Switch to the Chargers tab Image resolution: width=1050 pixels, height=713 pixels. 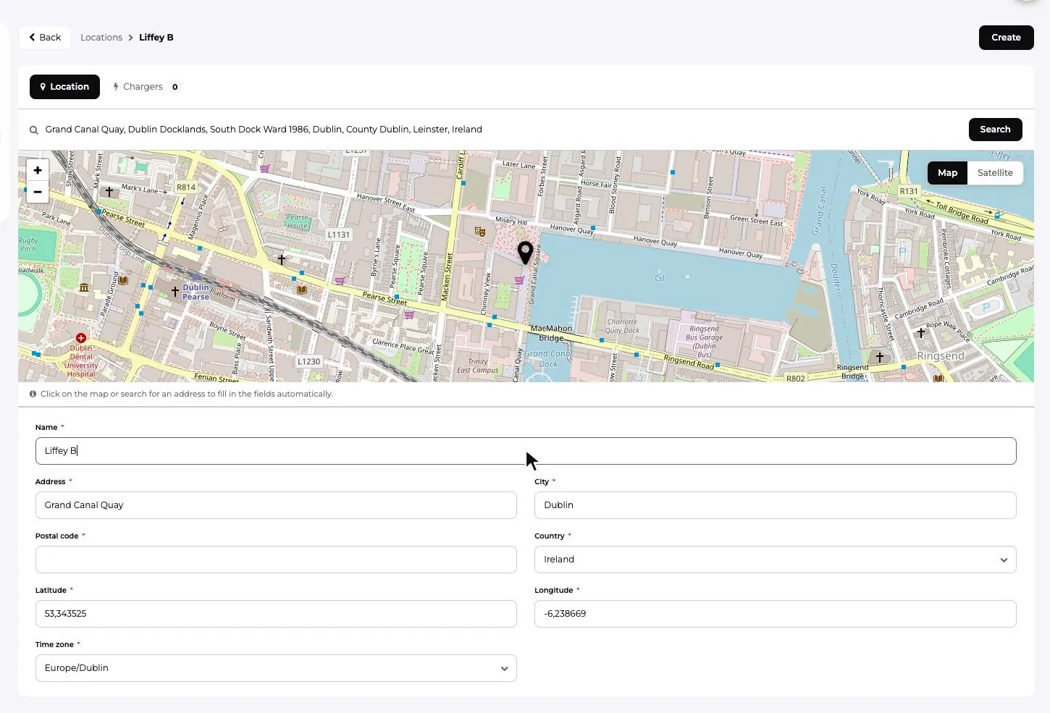click(x=146, y=87)
